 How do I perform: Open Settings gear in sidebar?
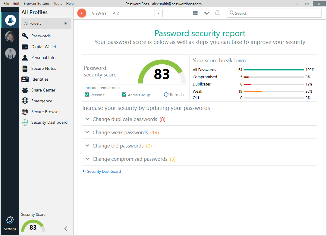[x=10, y=223]
